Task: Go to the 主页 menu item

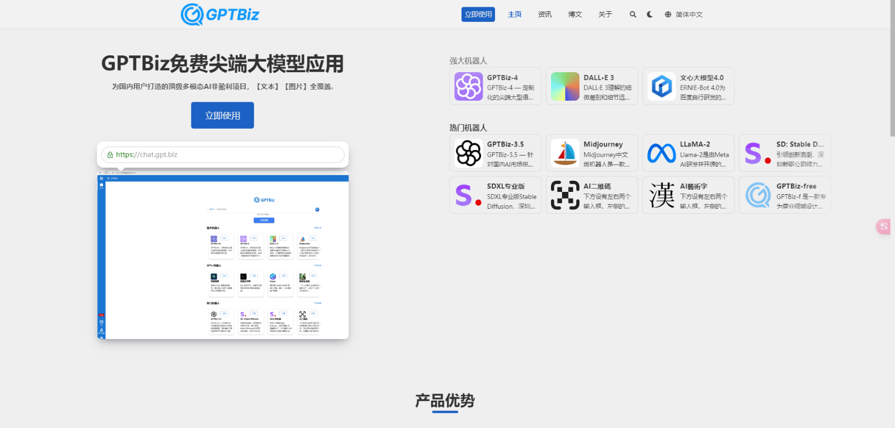Action: pyautogui.click(x=515, y=15)
